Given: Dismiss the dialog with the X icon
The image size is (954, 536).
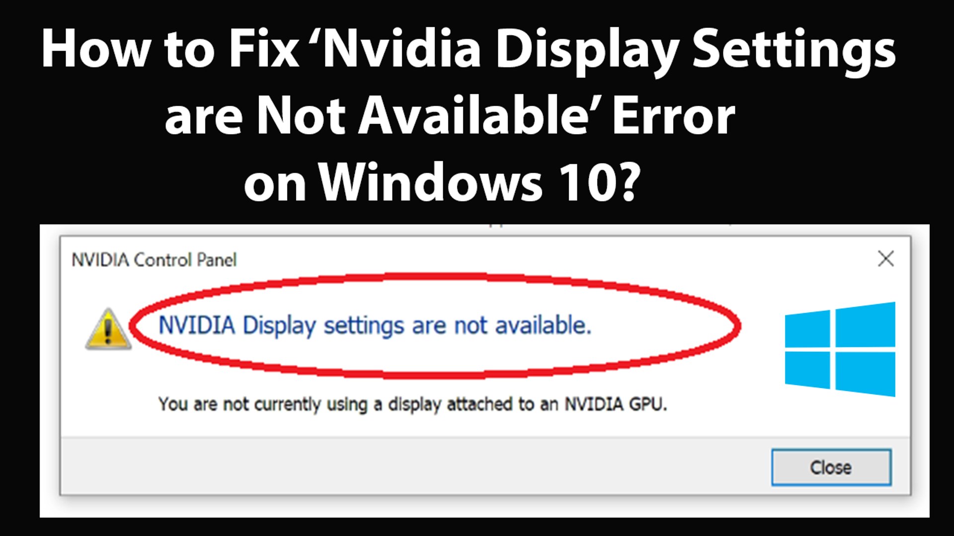Looking at the screenshot, I should click(886, 259).
